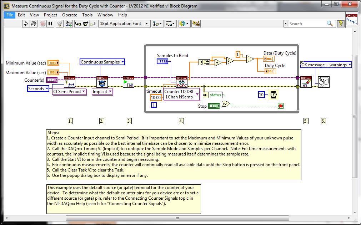Screen dimensions: 361x225
Task: Open the Window menu
Action: pos(105,15)
